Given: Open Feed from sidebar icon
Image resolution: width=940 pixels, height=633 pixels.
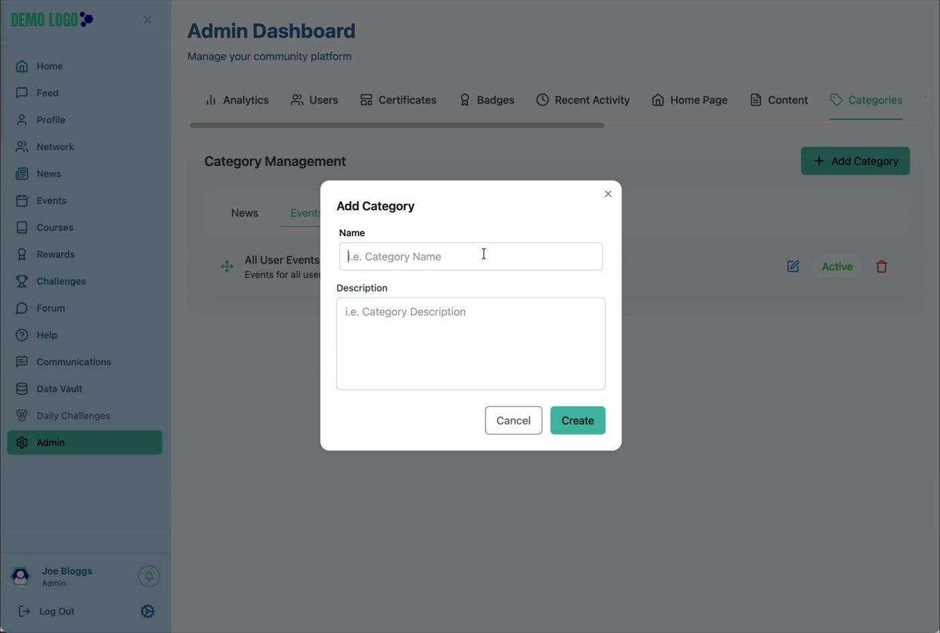Looking at the screenshot, I should pos(22,93).
